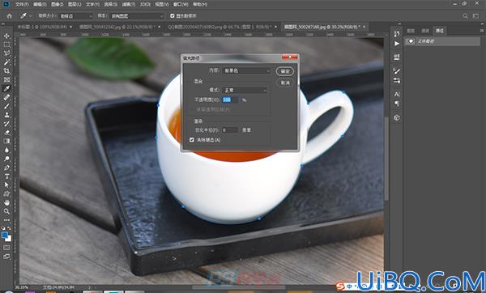This screenshot has width=486, height=293.
Task: Click the search magnifier icon top right
Action: [465, 16]
